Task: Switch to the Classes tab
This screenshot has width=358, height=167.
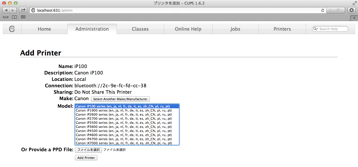Action: [x=140, y=29]
